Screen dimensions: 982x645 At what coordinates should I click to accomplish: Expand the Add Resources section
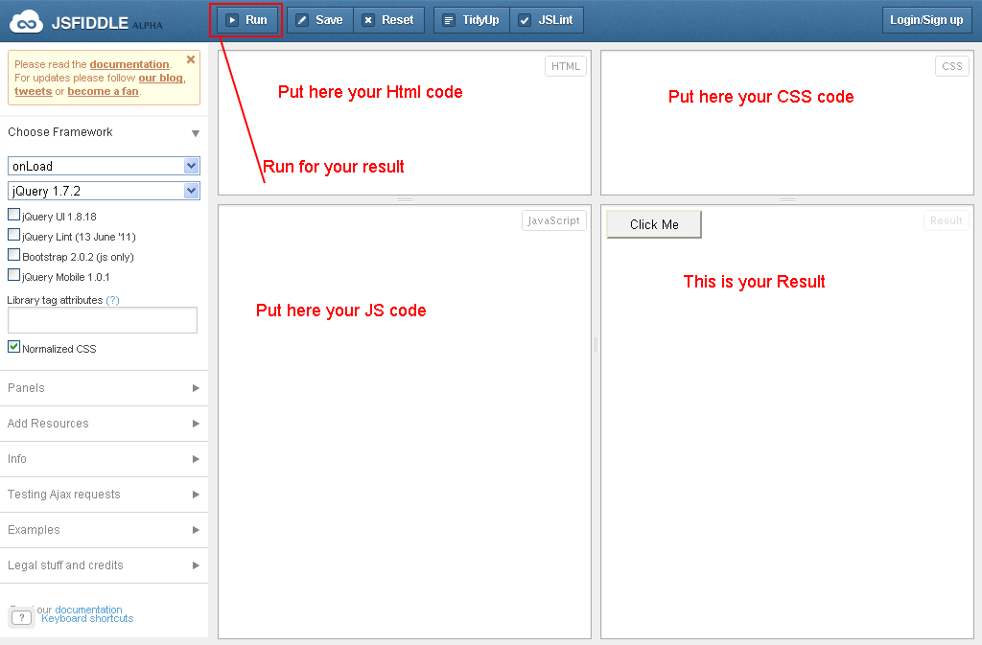104,424
